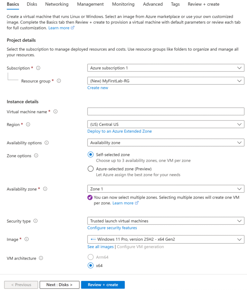The width and height of the screenshot is (247, 290).
Task: Click the Region info icon
Action: 28,125
